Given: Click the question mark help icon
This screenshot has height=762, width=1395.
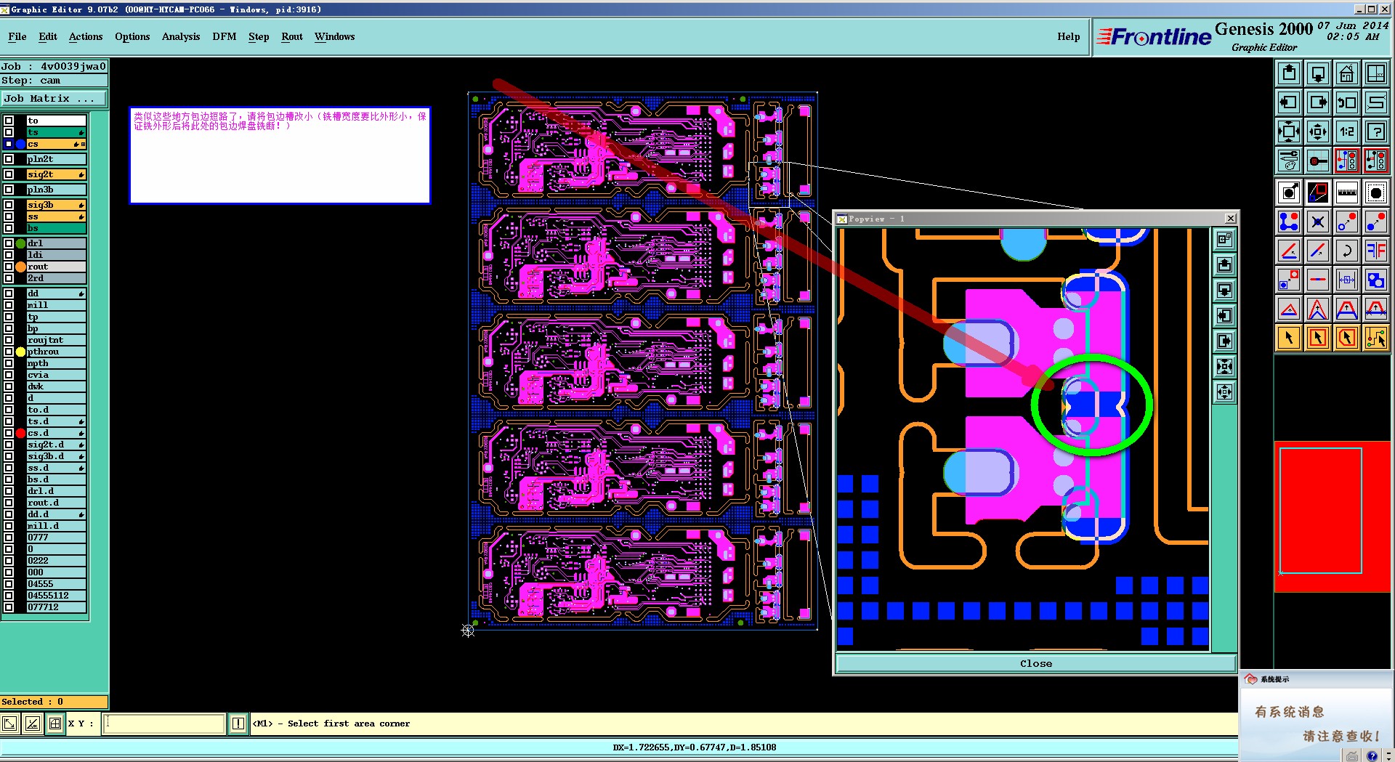Looking at the screenshot, I should (x=1376, y=131).
